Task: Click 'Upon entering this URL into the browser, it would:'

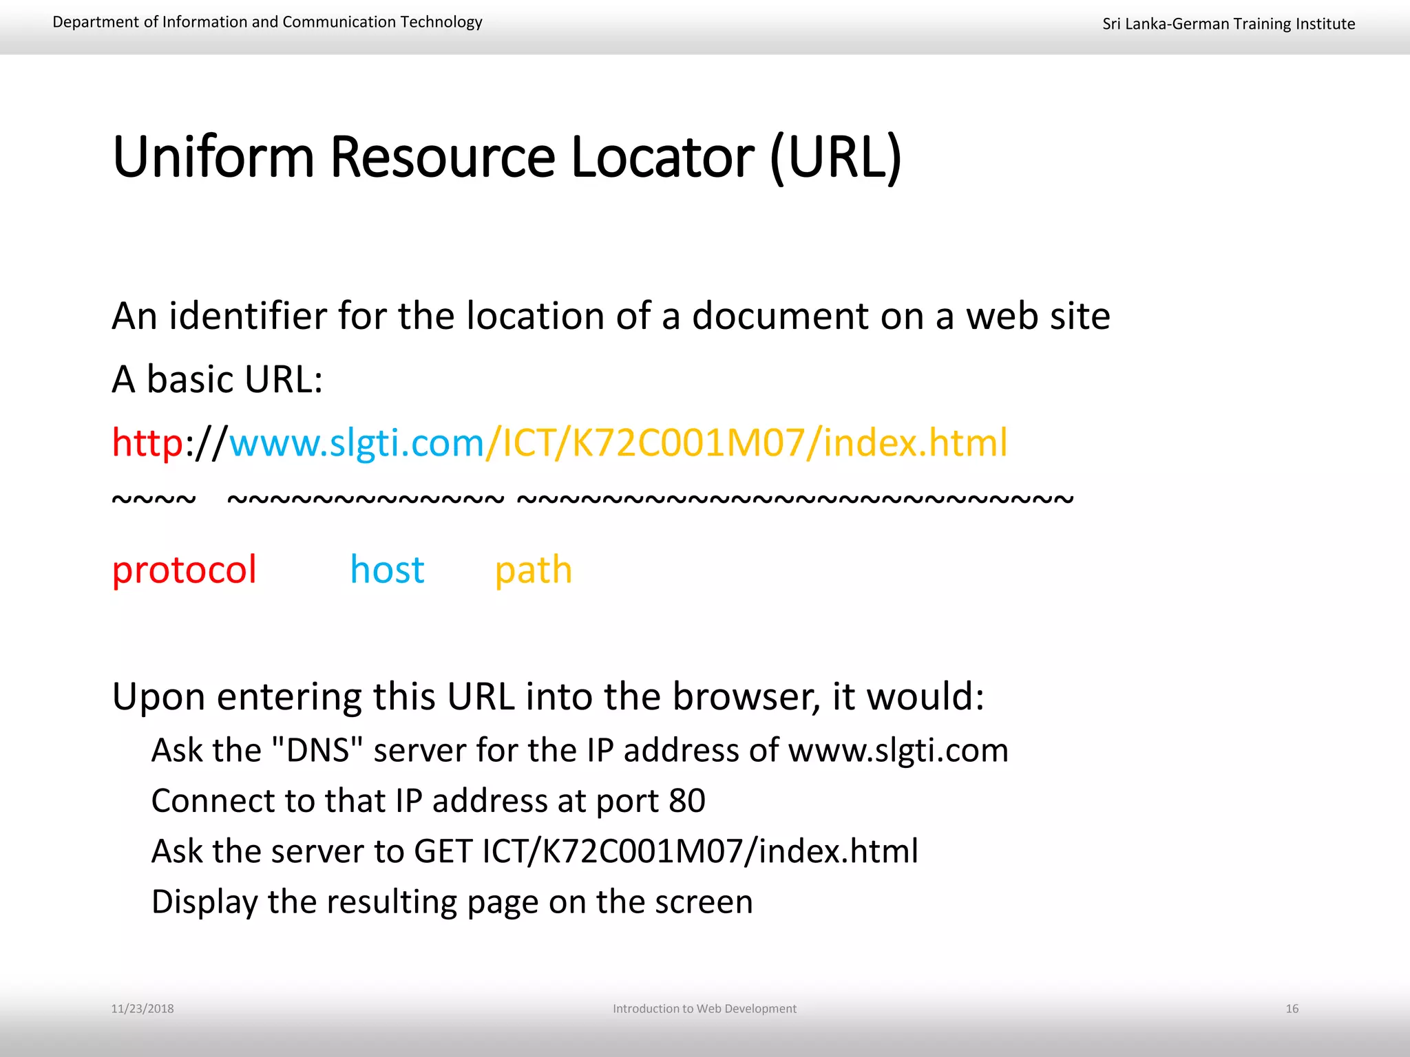Action: click(548, 697)
